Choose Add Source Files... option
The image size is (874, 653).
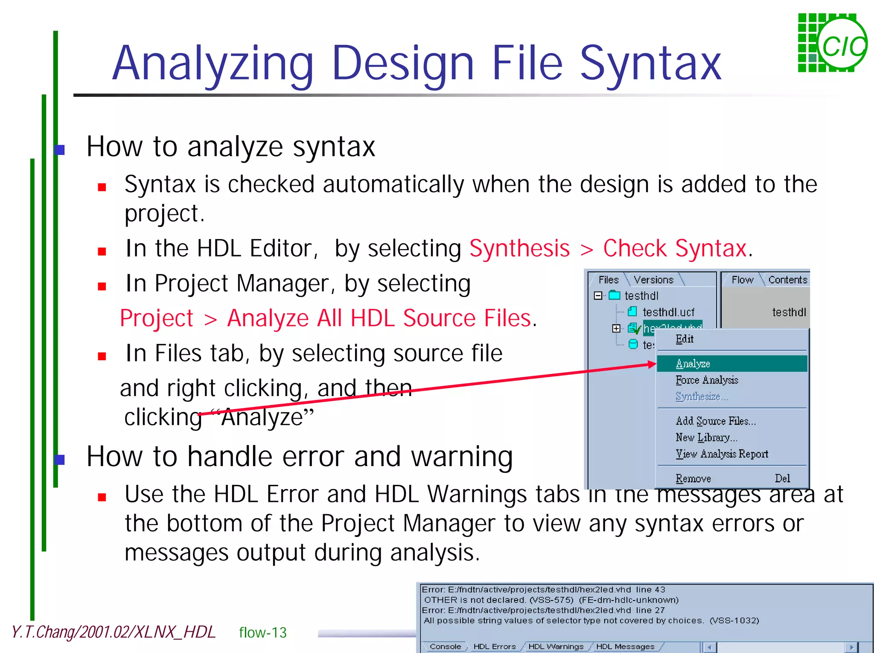pyautogui.click(x=732, y=421)
